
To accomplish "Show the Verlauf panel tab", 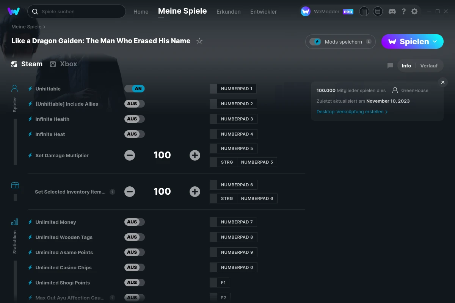I will pyautogui.click(x=429, y=66).
